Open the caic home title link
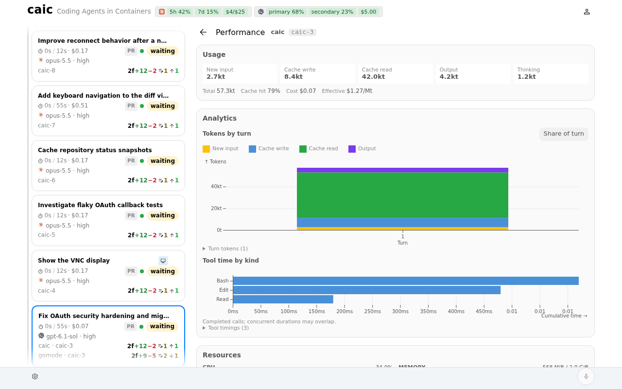Viewport: 622px width, 389px height. pos(40,10)
